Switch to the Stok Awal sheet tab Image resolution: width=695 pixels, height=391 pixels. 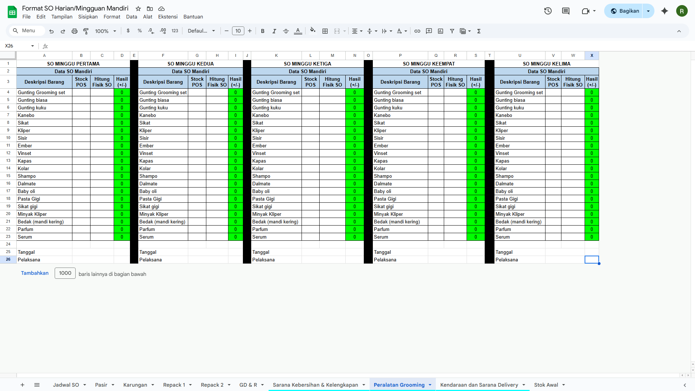(x=546, y=385)
